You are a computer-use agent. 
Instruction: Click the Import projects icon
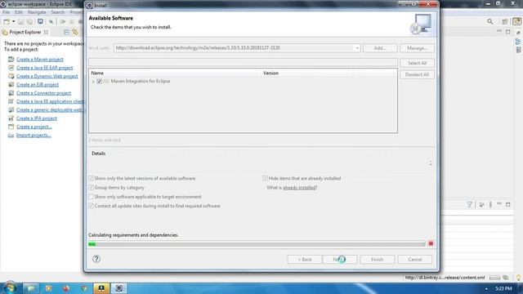pos(11,136)
